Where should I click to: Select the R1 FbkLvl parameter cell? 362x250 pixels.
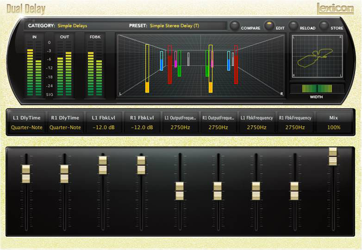[142, 122]
